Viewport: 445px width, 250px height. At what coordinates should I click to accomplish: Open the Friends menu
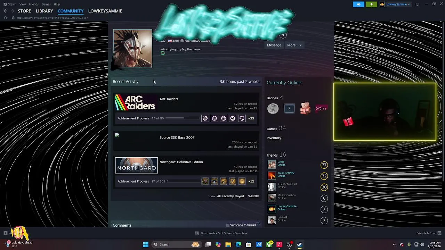pos(34,4)
